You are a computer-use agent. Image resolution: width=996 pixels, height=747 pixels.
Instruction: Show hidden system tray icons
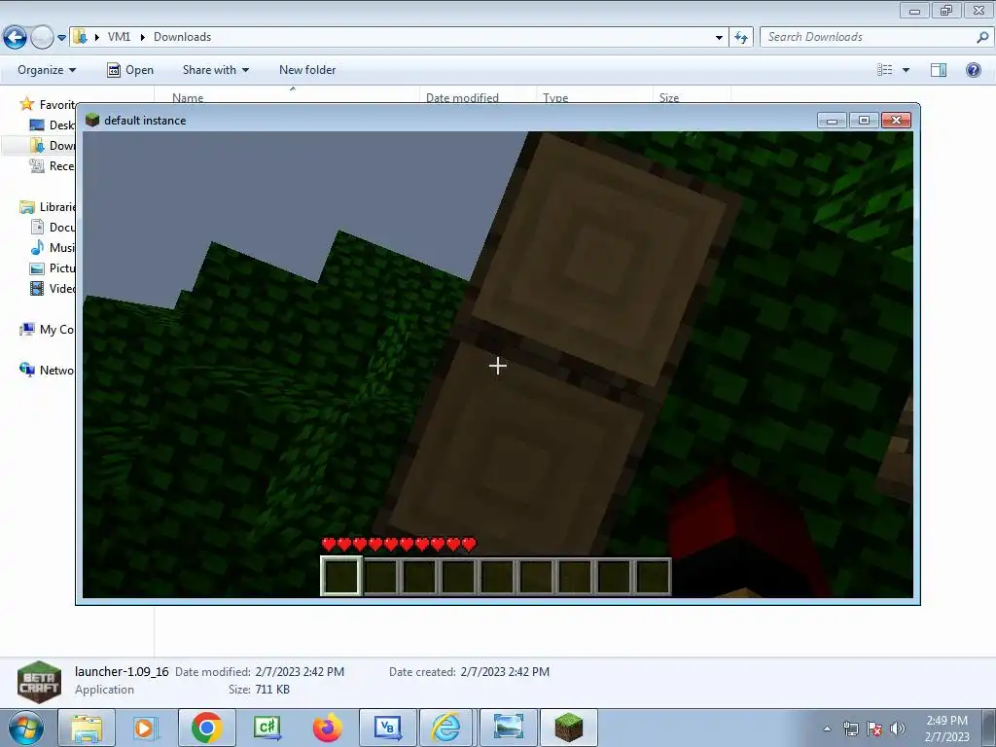click(827, 729)
